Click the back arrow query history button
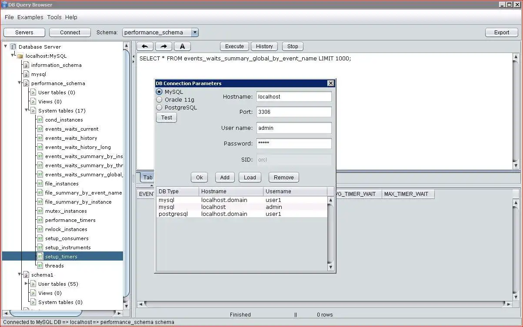Screen dimensions: 523x327 coord(145,46)
